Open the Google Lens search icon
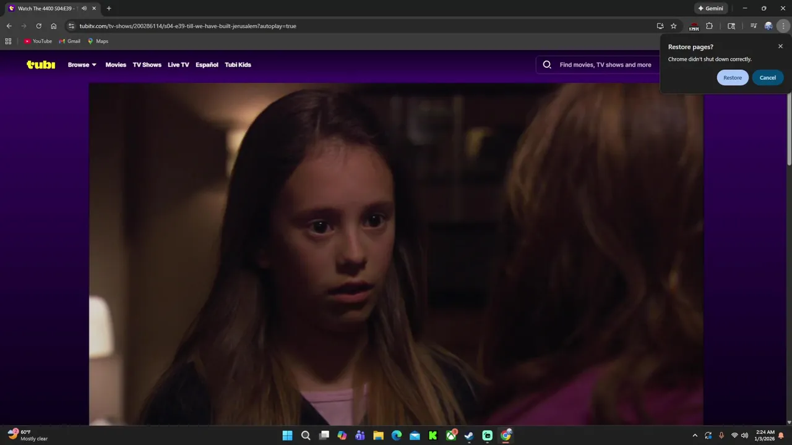 [x=731, y=26]
